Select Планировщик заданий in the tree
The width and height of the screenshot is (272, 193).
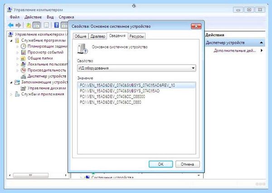(47, 46)
